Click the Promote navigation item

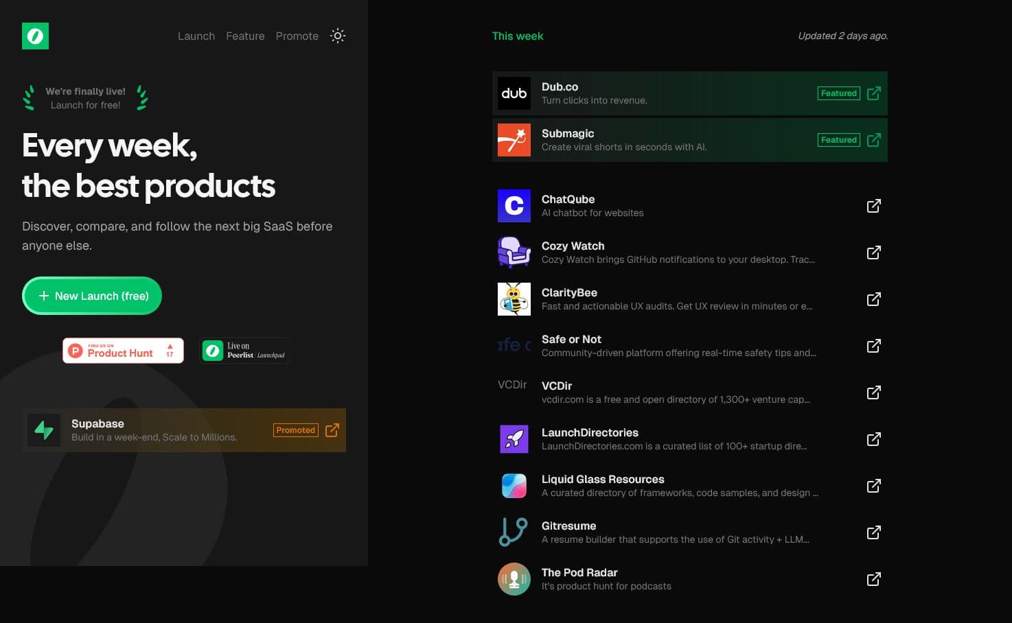[x=297, y=36]
